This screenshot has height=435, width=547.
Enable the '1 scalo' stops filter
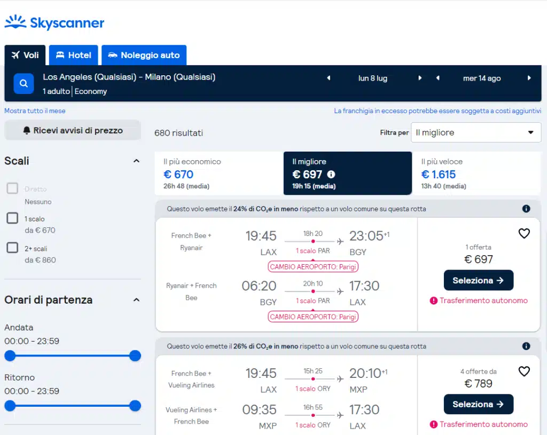point(12,218)
